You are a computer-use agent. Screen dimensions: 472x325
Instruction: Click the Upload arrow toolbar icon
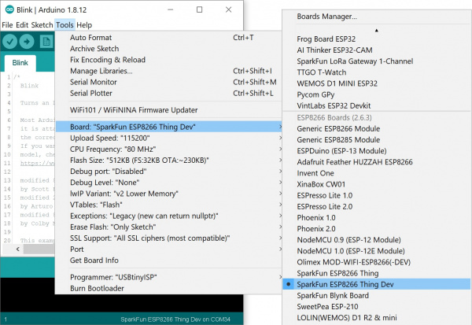click(x=27, y=41)
